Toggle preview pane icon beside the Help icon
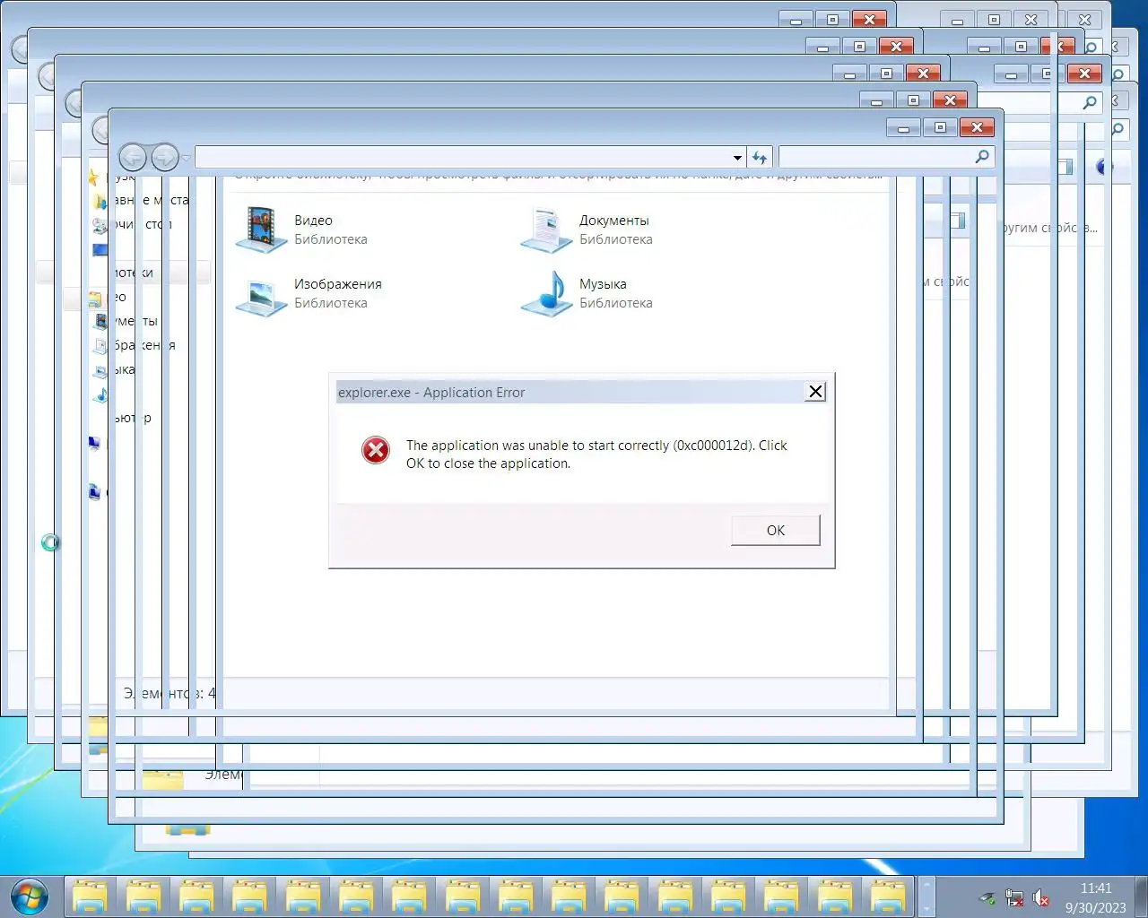1148x918 pixels. pyautogui.click(x=1065, y=167)
